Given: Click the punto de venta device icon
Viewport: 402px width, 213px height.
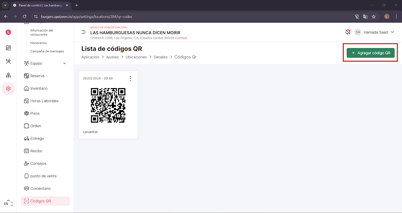Looking at the screenshot, I should point(26,176).
